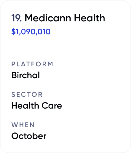This screenshot has width=131, height=153.
Task: Click the dollar sign of the amount
Action: [x=14, y=31]
